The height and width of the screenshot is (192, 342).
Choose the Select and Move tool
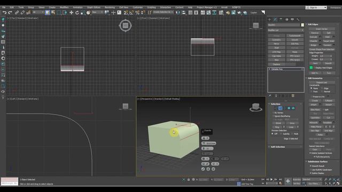coord(71,13)
